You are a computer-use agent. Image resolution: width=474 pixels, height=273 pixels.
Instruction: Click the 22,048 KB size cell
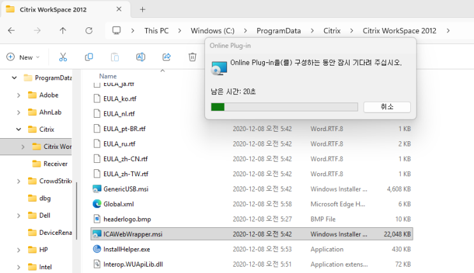(x=397, y=234)
